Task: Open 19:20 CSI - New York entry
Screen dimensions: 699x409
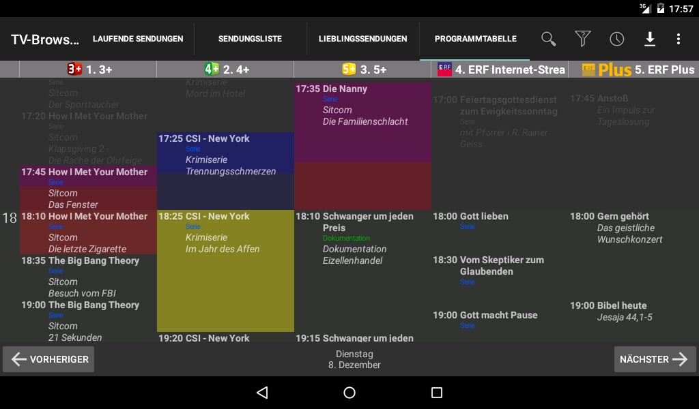Action: point(225,338)
